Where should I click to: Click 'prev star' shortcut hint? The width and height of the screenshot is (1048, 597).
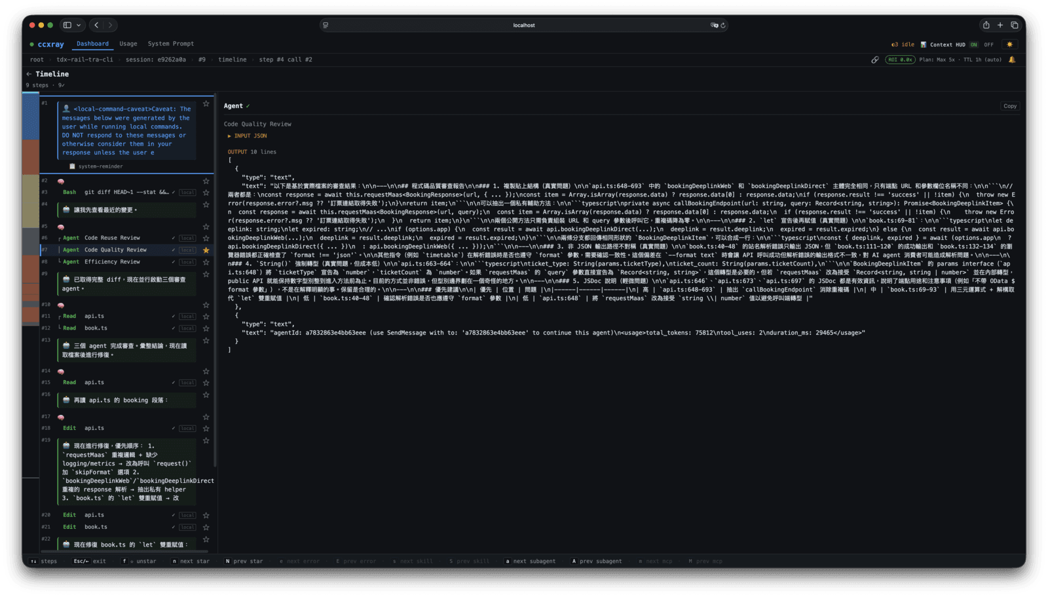point(244,561)
